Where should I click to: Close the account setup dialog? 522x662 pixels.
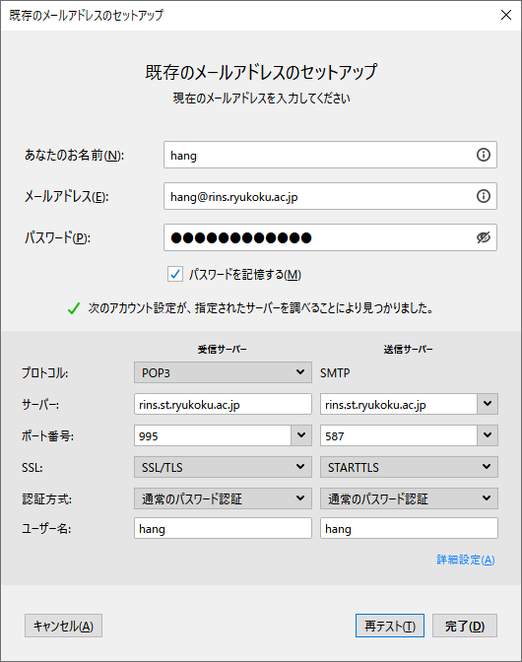click(506, 15)
